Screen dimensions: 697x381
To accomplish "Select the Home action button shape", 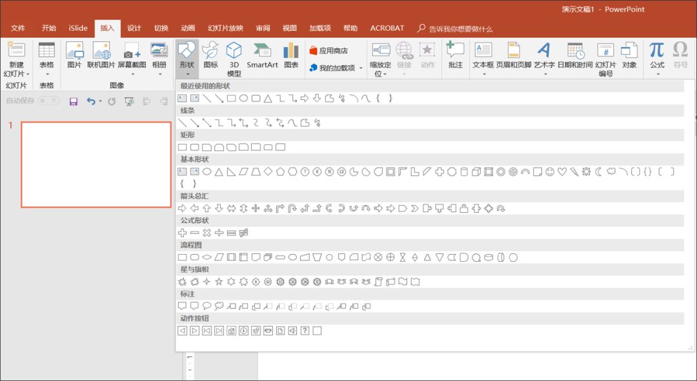I will click(x=231, y=331).
